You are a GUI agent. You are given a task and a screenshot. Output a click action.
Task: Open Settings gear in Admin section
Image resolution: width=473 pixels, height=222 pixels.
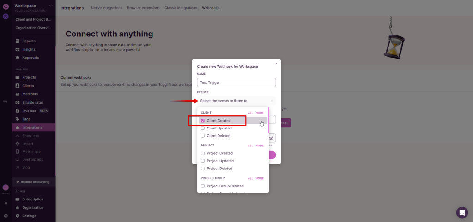18,216
